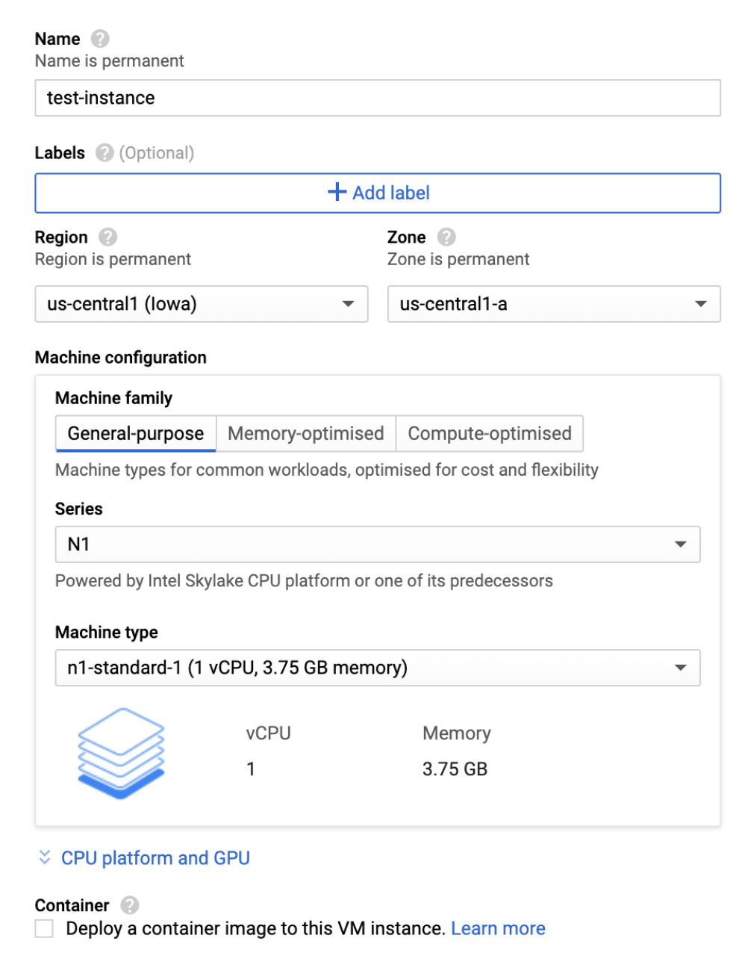Viewport: 736px width, 953px height.
Task: Open the Learn more link about containers
Action: click(x=499, y=928)
